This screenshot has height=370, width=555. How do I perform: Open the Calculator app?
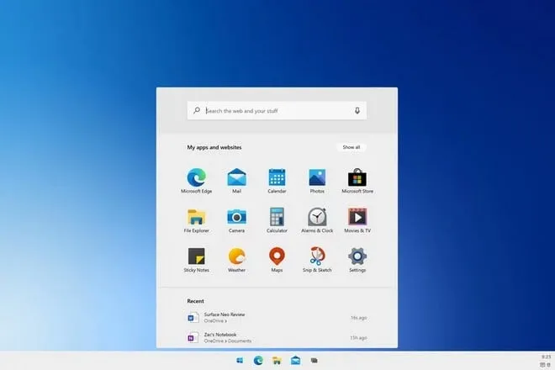tap(277, 217)
